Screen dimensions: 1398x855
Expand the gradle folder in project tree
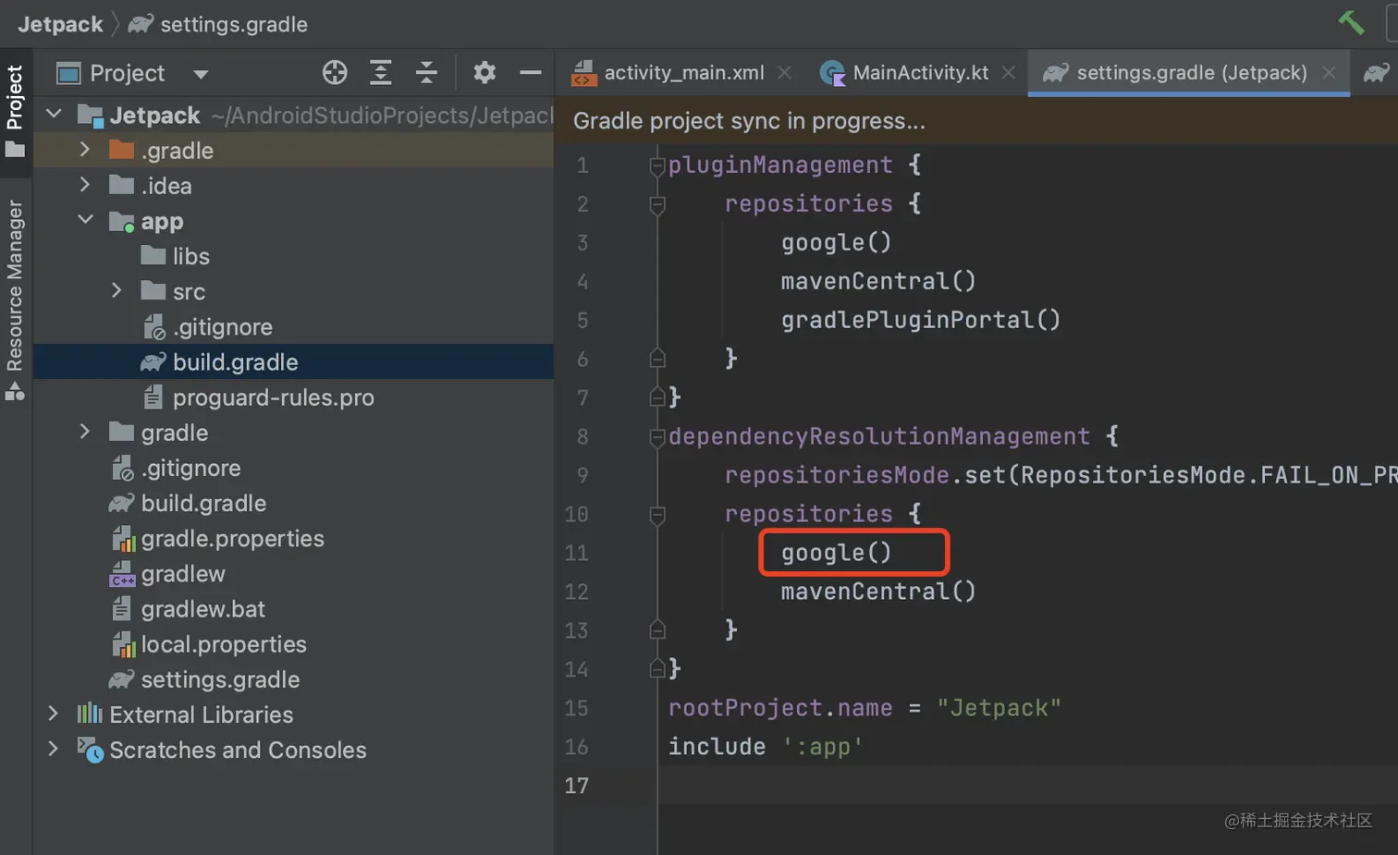pyautogui.click(x=85, y=432)
